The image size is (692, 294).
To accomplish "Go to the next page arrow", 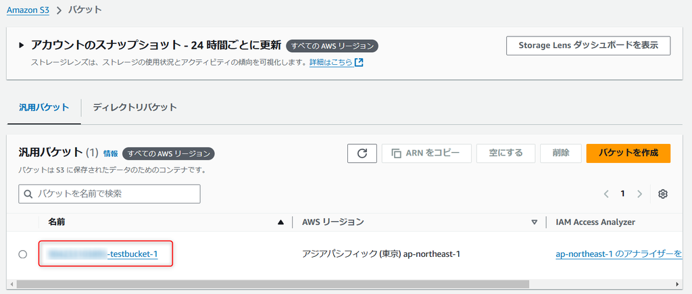I will coord(639,194).
